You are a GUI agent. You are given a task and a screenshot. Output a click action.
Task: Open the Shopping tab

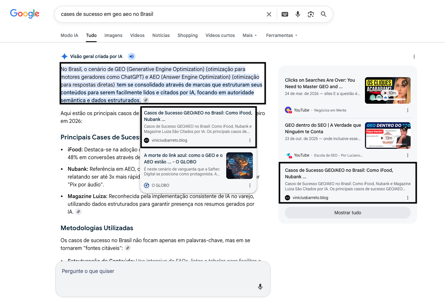click(188, 35)
